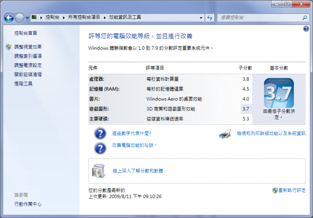The height and width of the screenshot is (218, 313).
Task: Open 進階工具 link
Action: coord(23,84)
